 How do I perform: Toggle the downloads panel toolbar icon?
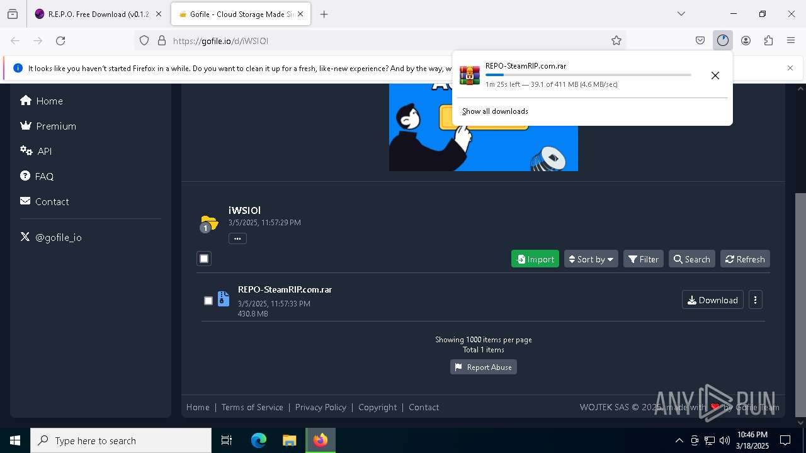(x=723, y=40)
